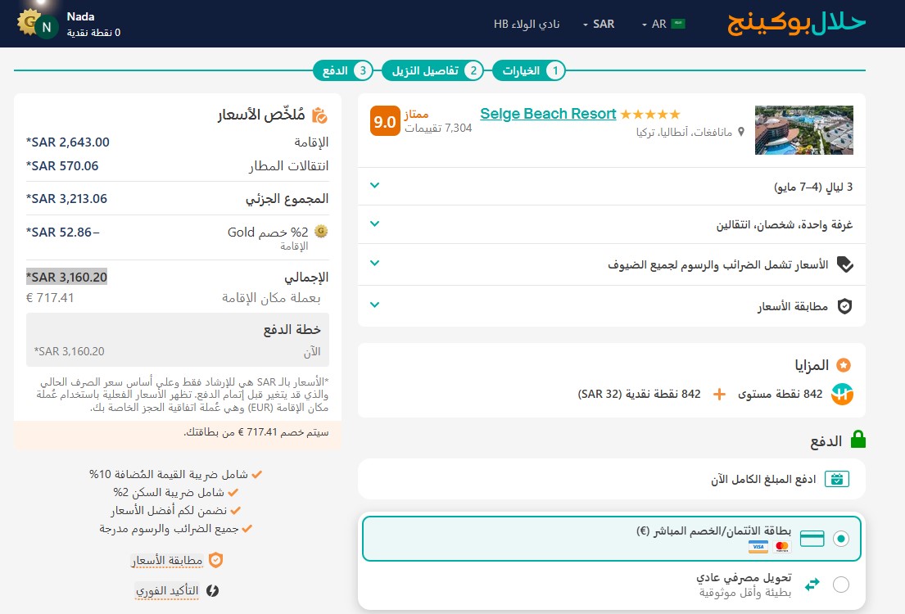Click the location pin icon near Manavgat
Viewport: 905px width, 614px height.
pyautogui.click(x=741, y=132)
